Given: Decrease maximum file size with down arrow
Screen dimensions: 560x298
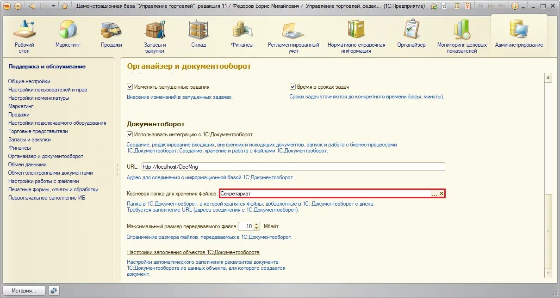Looking at the screenshot, I should (257, 228).
